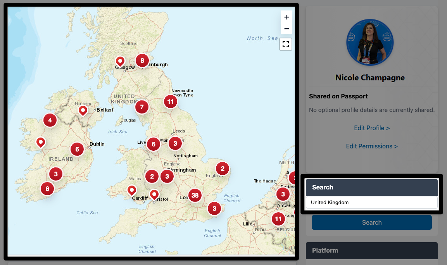Open the pin marker west of Cardiff
Viewport: 447px width, 265px height.
132,190
